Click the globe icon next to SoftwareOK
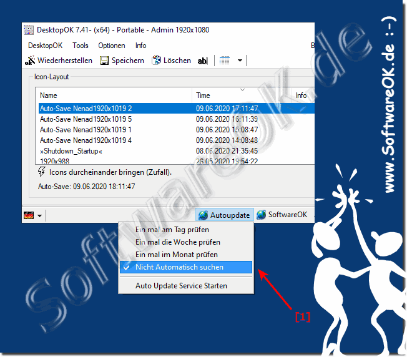Viewport: 407px width, 357px height. click(x=262, y=215)
